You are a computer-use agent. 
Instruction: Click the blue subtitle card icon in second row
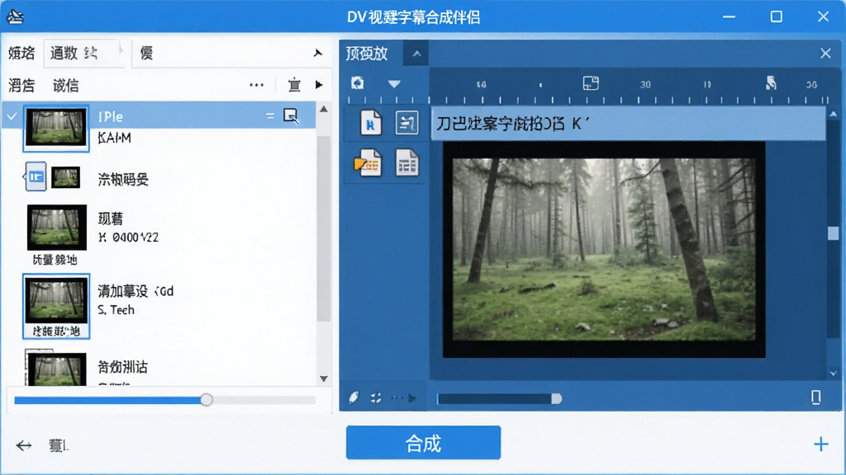tap(36, 176)
